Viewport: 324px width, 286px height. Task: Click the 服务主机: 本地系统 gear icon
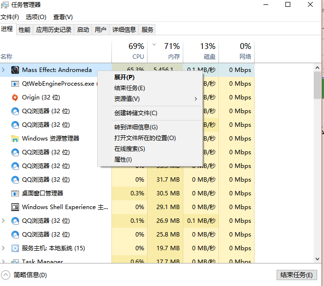(x=15, y=248)
